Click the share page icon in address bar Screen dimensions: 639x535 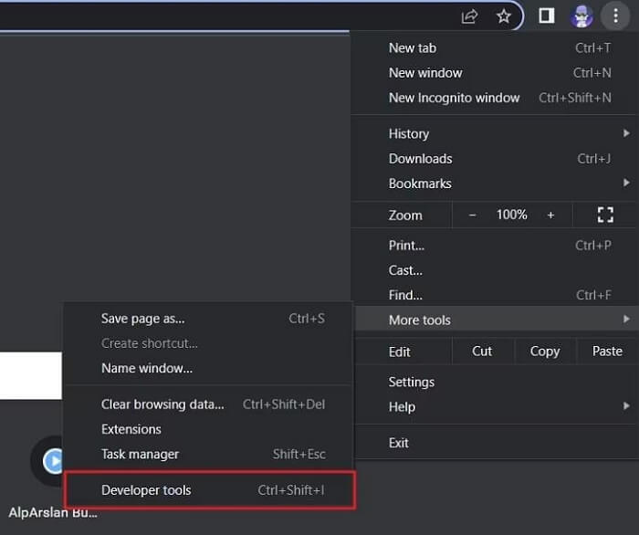(x=469, y=16)
